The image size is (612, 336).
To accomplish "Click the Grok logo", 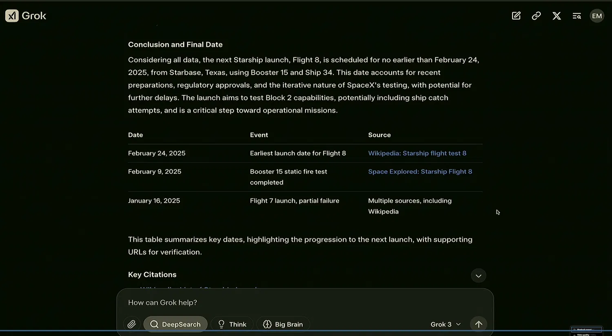I will [x=26, y=16].
